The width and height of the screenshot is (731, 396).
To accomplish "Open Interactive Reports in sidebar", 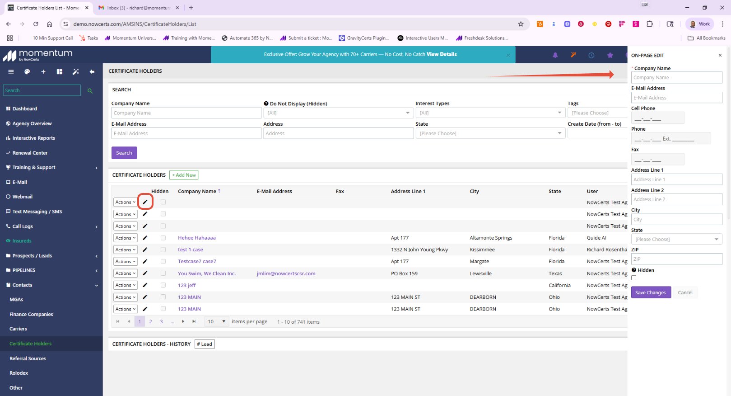I will click(x=33, y=138).
